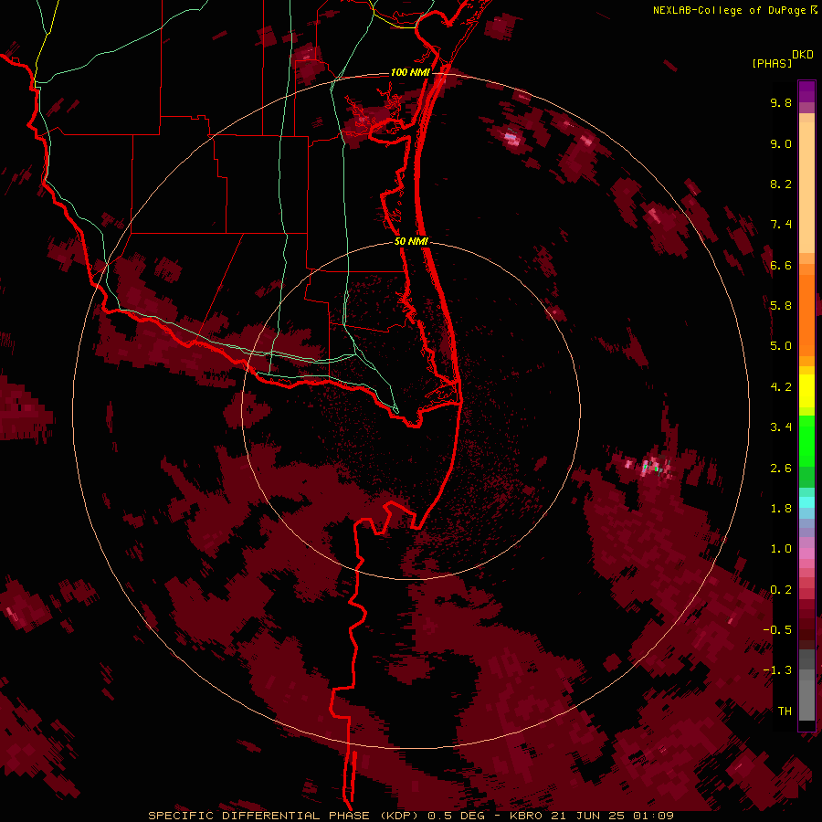Click the 2.6 color scale label

781,469
